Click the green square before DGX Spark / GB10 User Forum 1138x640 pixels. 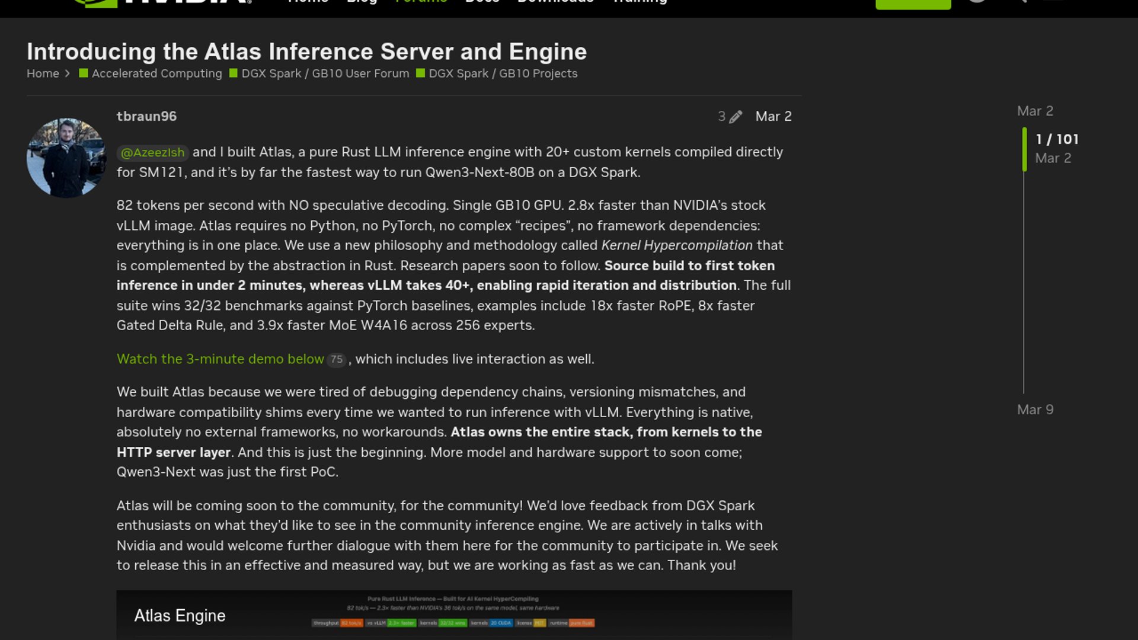[234, 73]
